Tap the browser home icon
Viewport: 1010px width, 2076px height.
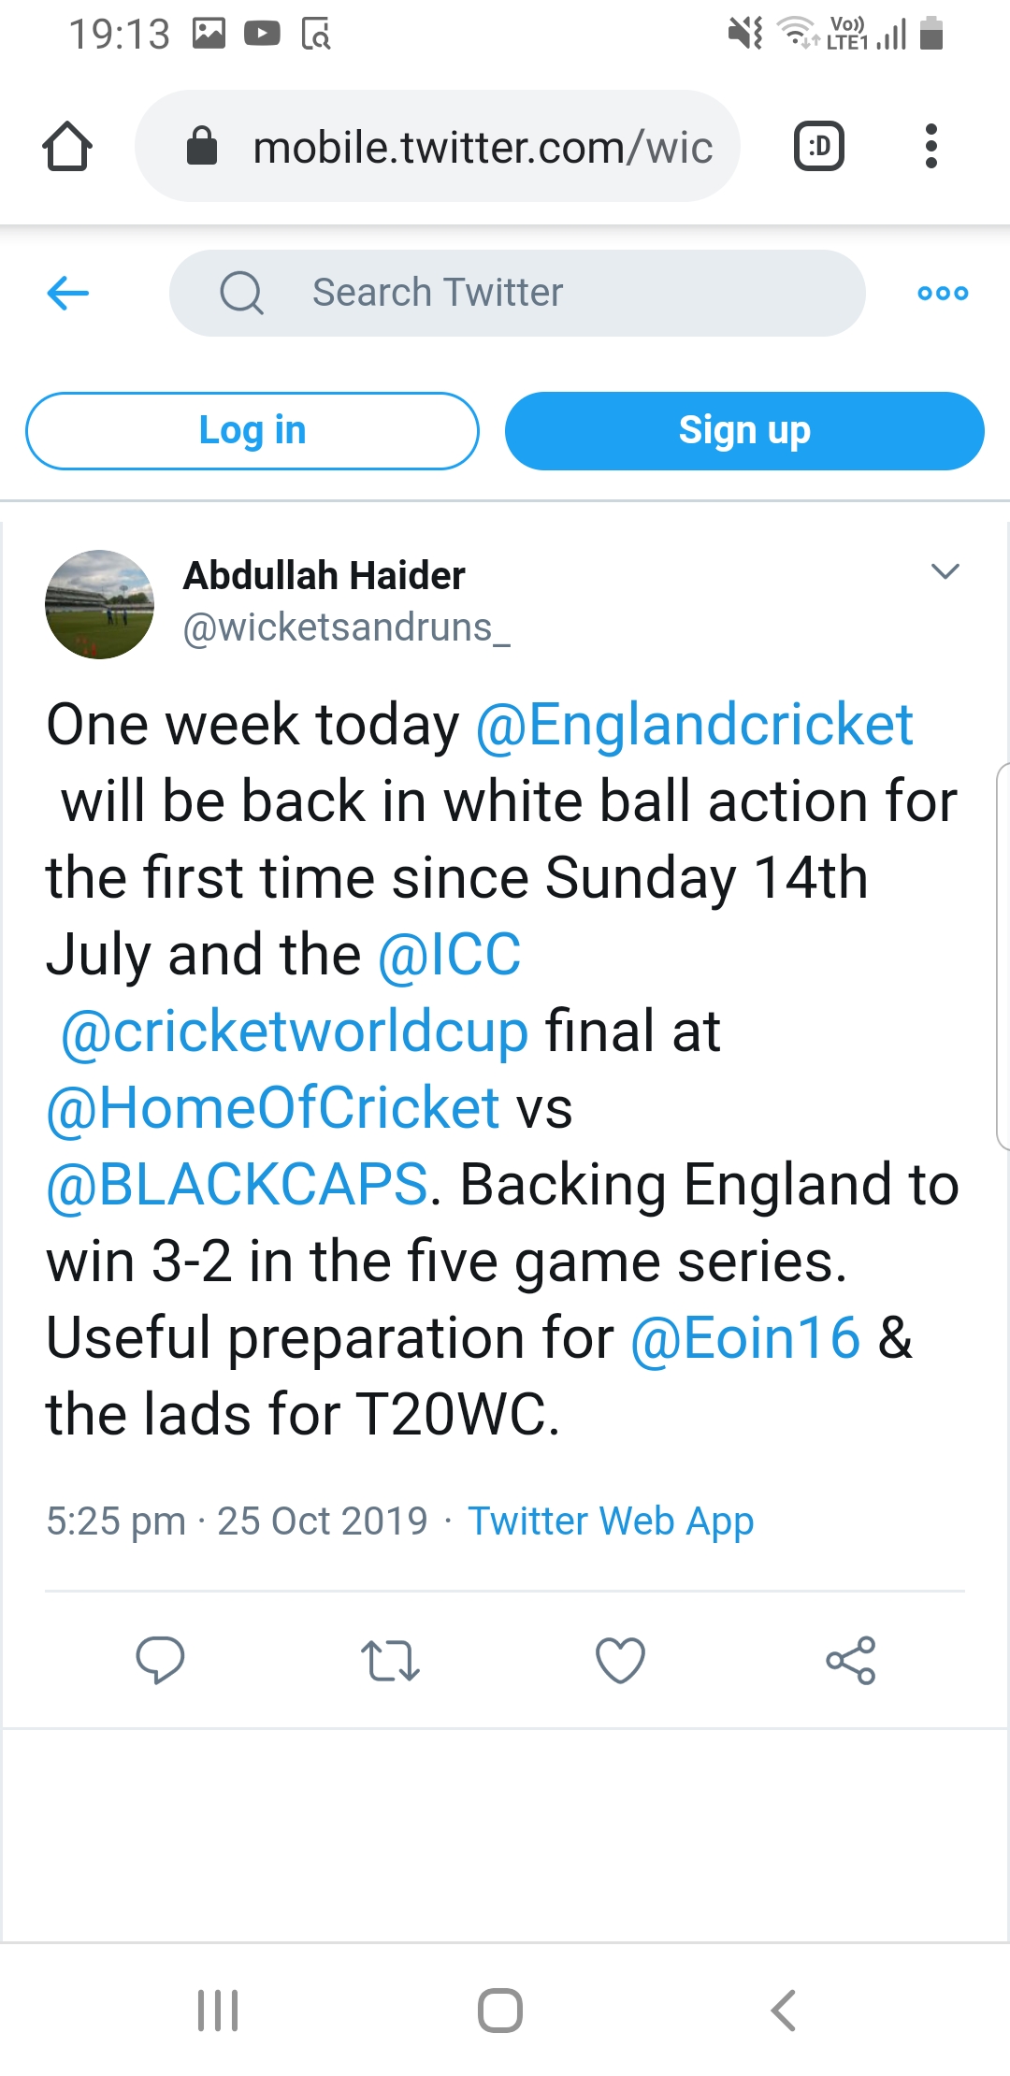(x=67, y=147)
